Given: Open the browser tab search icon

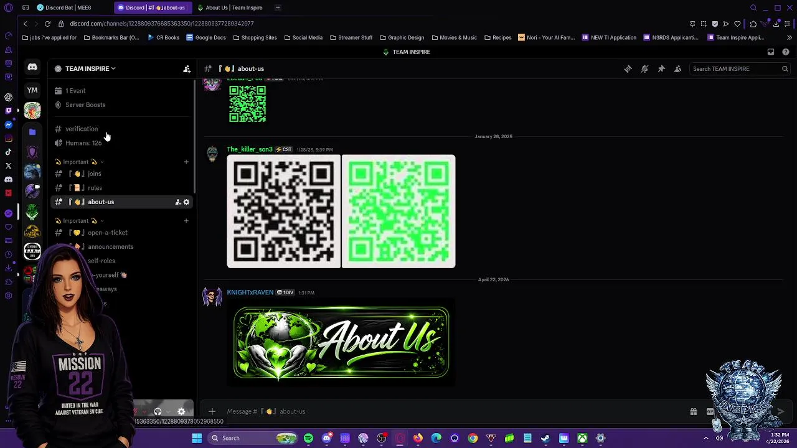Looking at the screenshot, I should coord(753,8).
